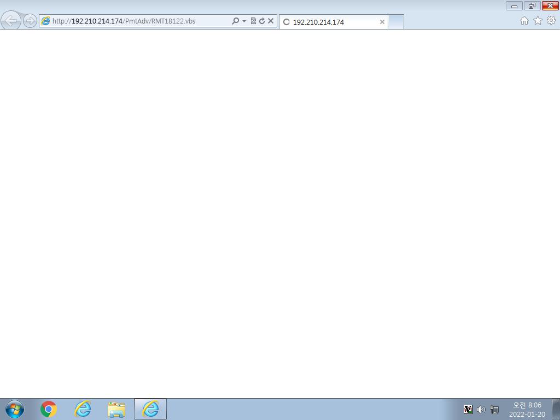The image size is (560, 420).
Task: Click the search magnifier icon in address bar
Action: pos(235,21)
